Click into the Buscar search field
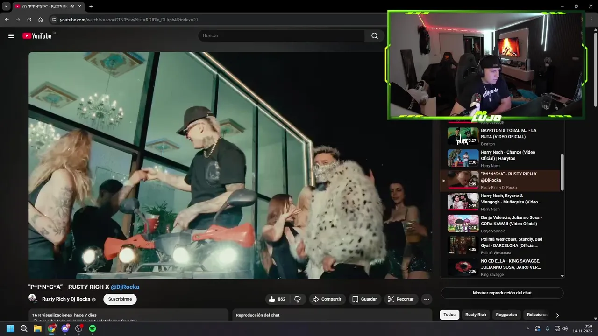 tap(281, 36)
